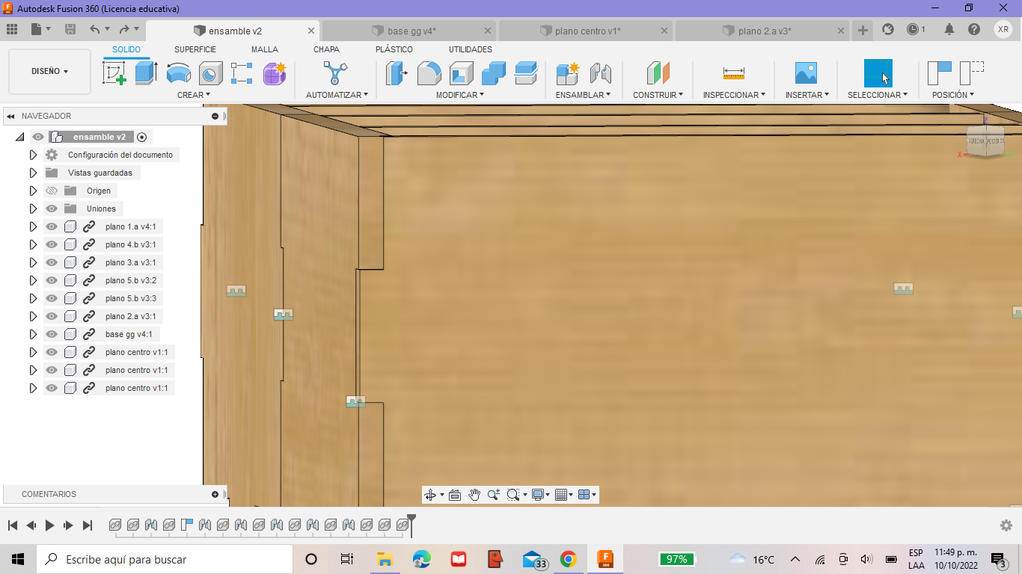Choose the Fillet tool
This screenshot has height=574, width=1022.
(x=429, y=73)
